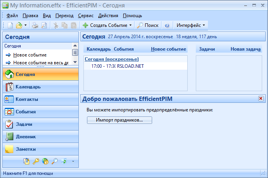Viewport: 268px width, 178px height.
Task: Open the Создать Событие dropdown arrow
Action: (131, 25)
